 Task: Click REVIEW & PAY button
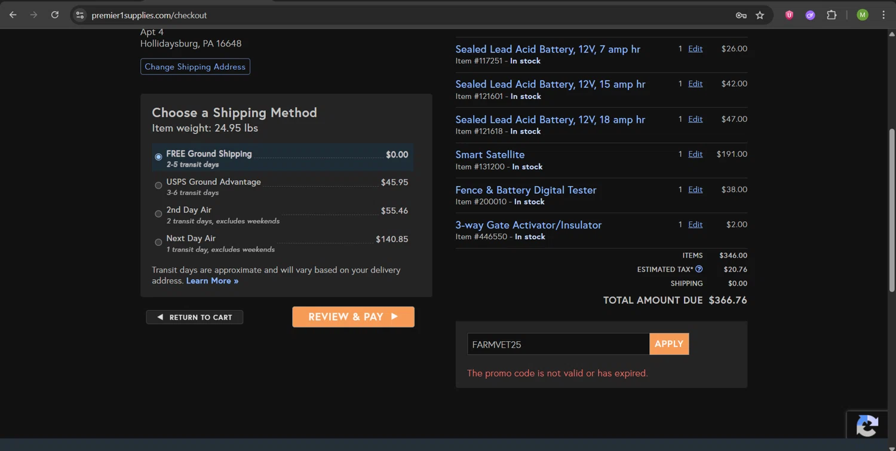click(x=353, y=317)
